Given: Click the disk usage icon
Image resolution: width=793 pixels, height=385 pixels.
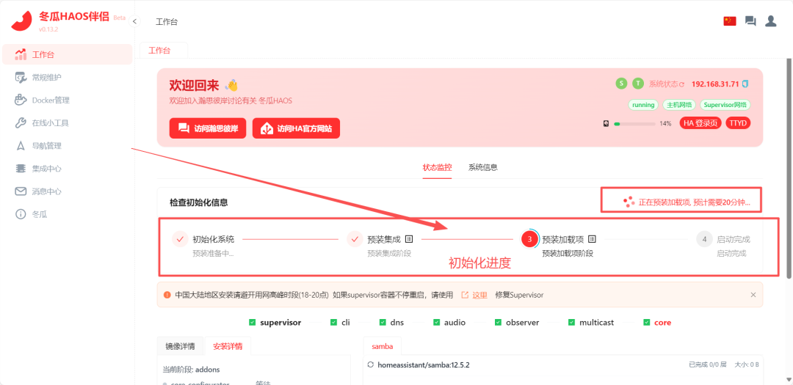Looking at the screenshot, I should pos(606,123).
